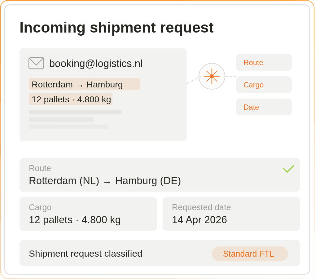This screenshot has width=315, height=279.
Task: Select the orange Date tag
Action: point(264,107)
